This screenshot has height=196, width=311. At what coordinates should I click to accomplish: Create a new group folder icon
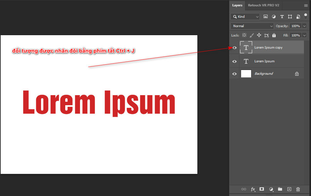(x=280, y=189)
